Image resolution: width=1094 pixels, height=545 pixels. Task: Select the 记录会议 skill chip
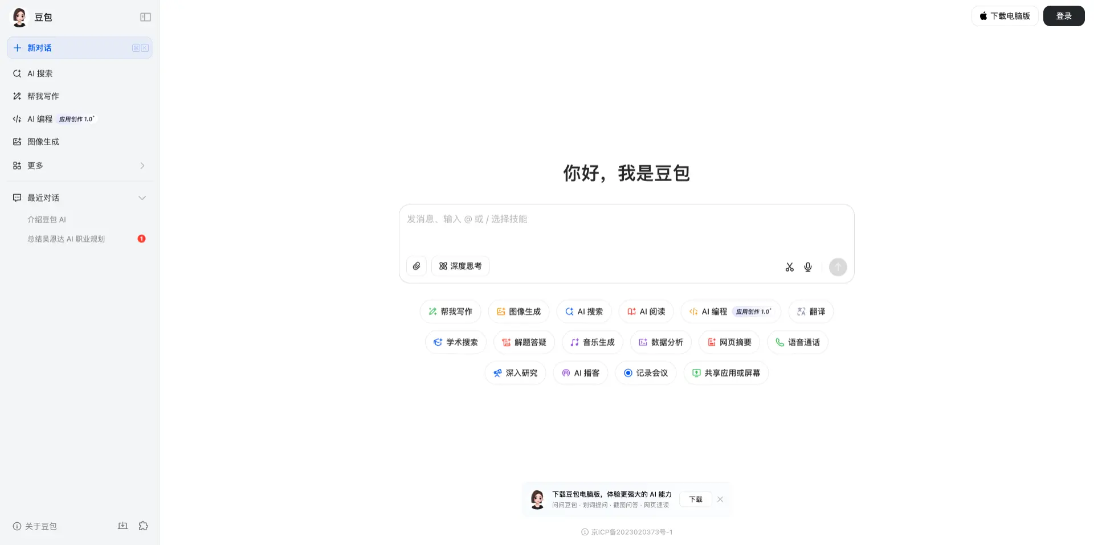click(646, 373)
